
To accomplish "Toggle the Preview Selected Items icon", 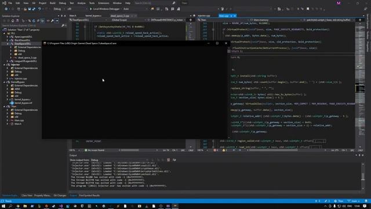I will [x=57, y=21].
